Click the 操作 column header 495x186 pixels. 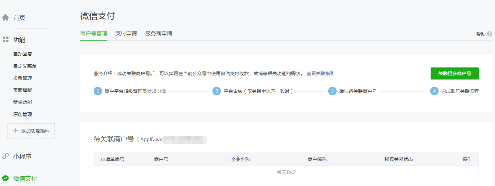467,159
